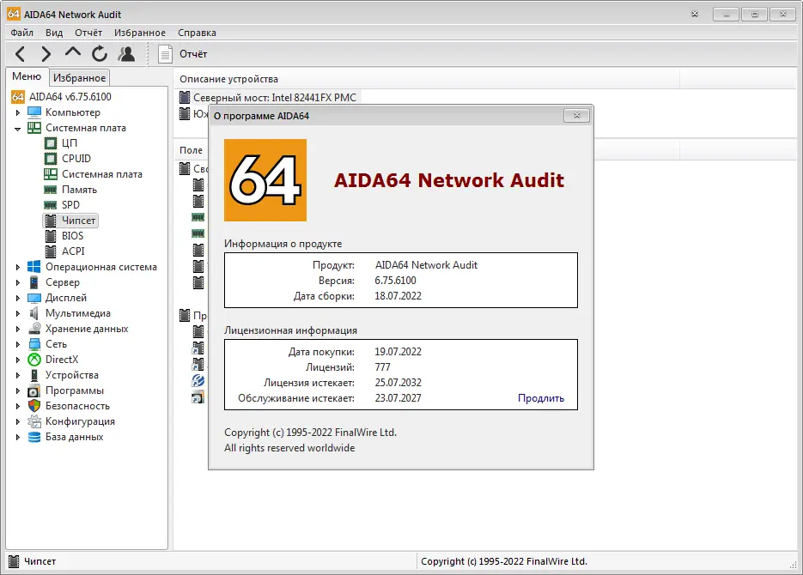The image size is (803, 575).
Task: Expand the Хранение данных node
Action: click(18, 329)
